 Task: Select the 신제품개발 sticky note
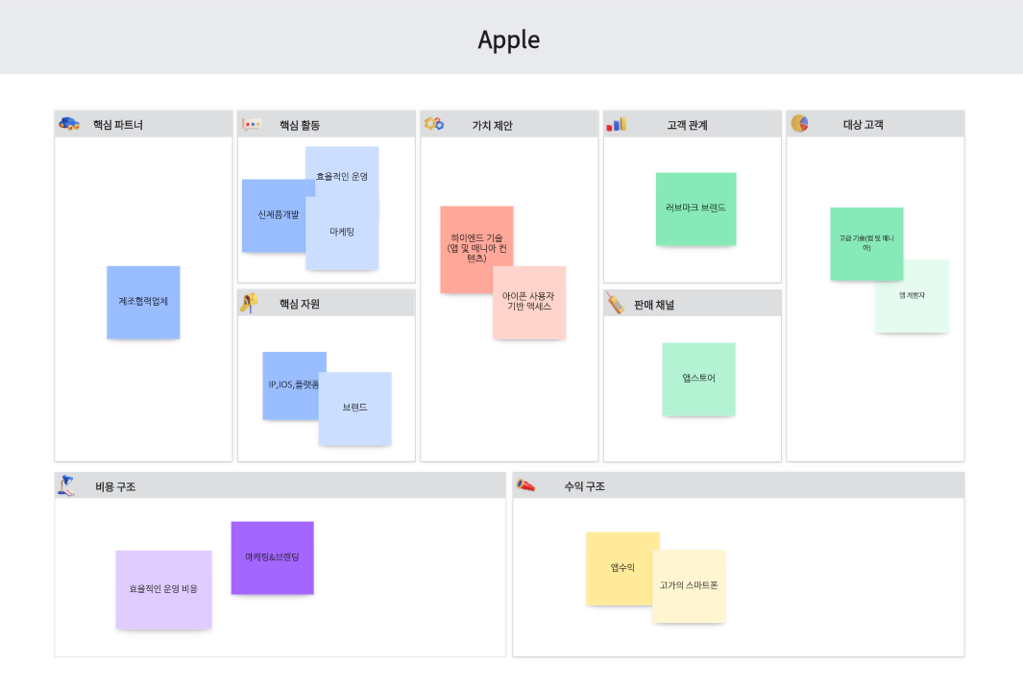coord(274,215)
